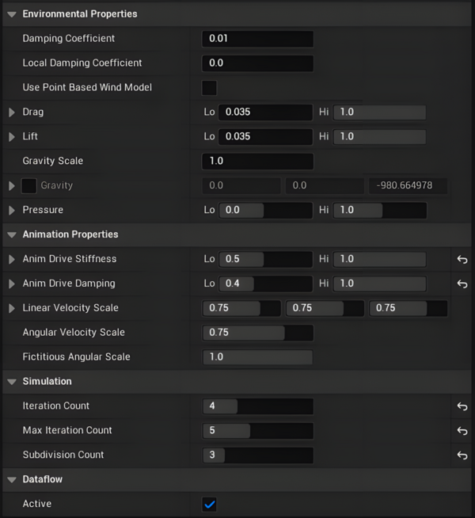The height and width of the screenshot is (518, 475).
Task: Reset Subdivision Count to default value
Action: click(x=462, y=455)
